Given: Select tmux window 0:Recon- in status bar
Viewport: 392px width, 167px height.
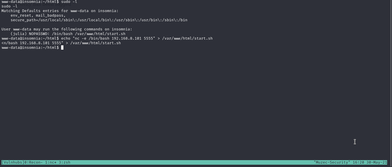Looking at the screenshot, I should [x=34, y=162].
